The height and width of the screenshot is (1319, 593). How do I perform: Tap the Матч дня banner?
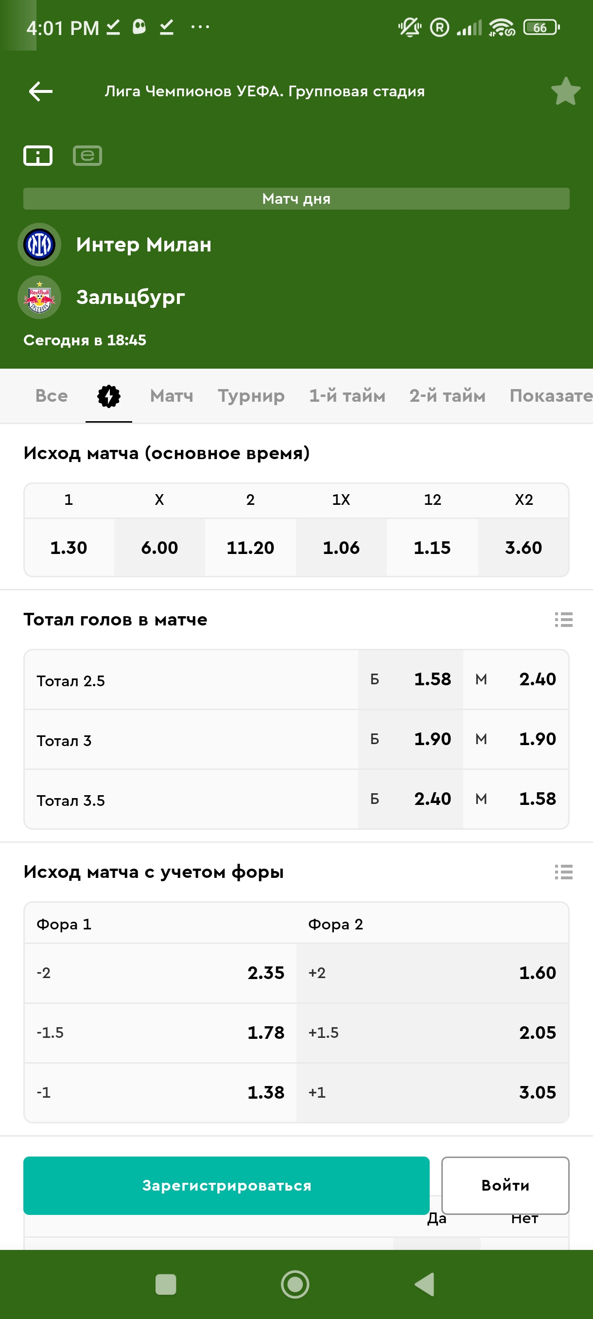[x=296, y=198]
